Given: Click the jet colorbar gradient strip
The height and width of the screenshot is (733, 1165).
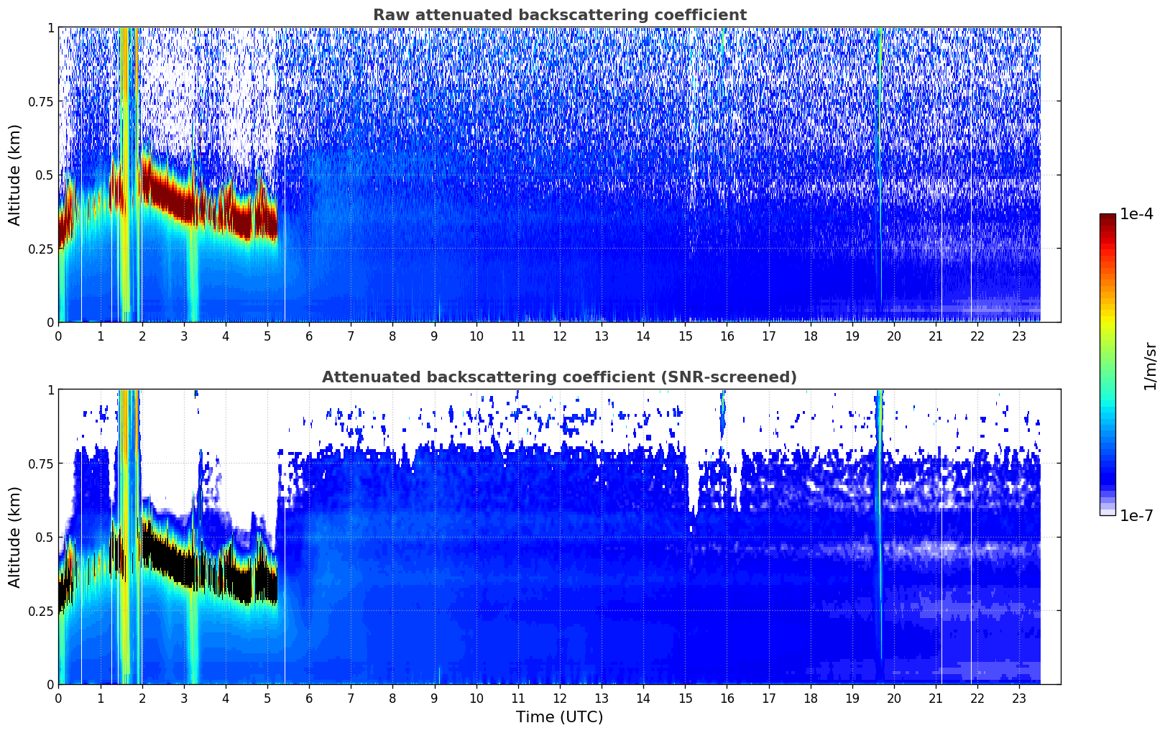Looking at the screenshot, I should pyautogui.click(x=1108, y=364).
